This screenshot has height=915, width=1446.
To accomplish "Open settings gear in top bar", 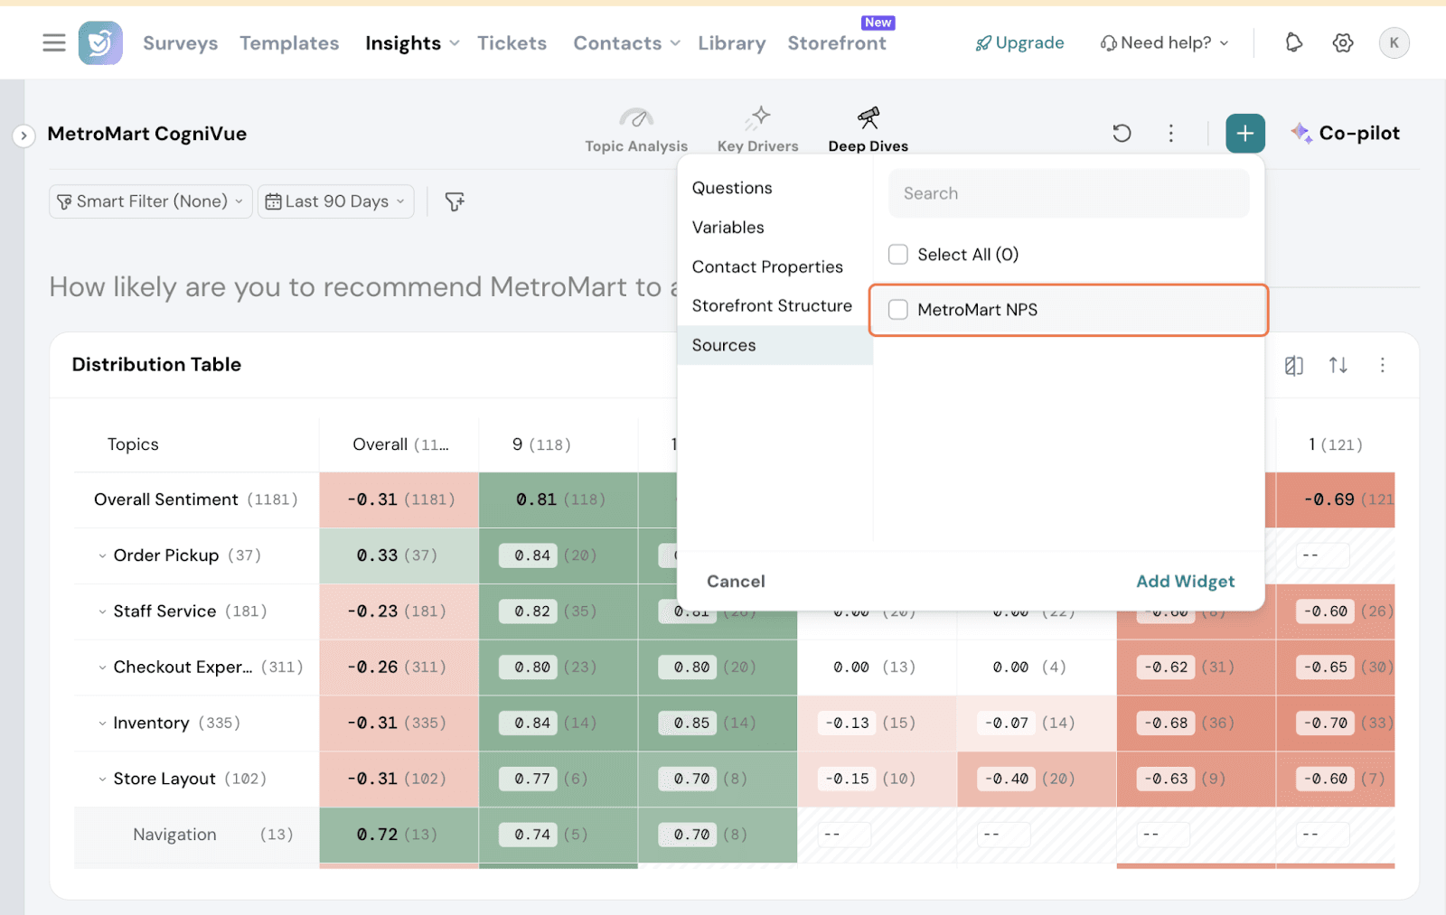I will (x=1342, y=42).
